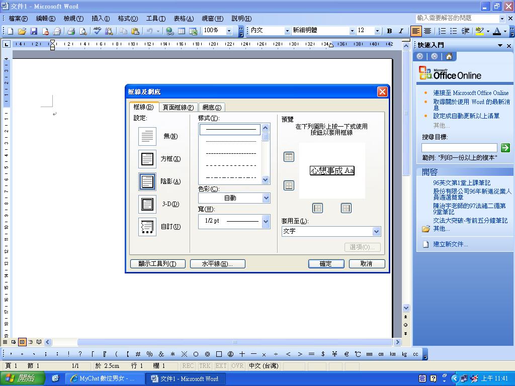
Task: Click the Paste clipboard toolbar icon
Action: (x=135, y=31)
